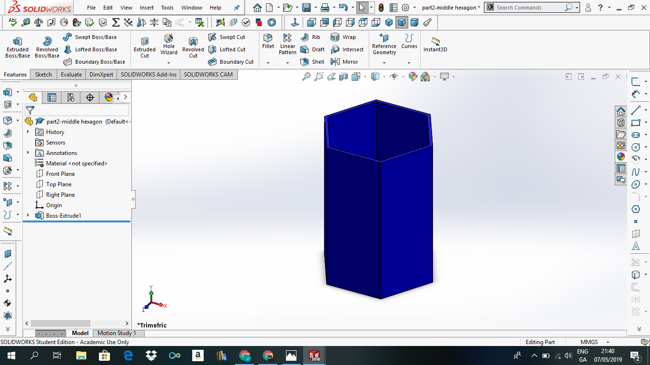Select the Linear Pattern tool
The height and width of the screenshot is (365, 650).
[287, 44]
